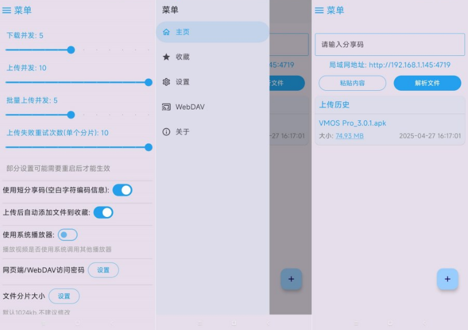
Task: Click the 播放视频是否使用系统调用其他播放器 hint
Action: 57,249
